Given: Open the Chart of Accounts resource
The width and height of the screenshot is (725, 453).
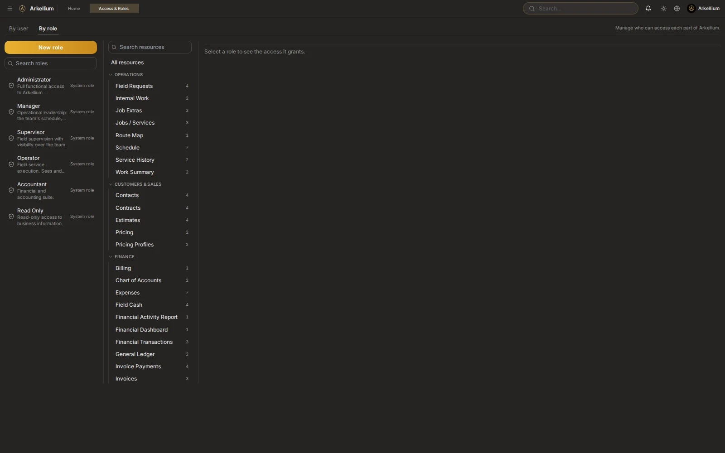Looking at the screenshot, I should tap(151, 280).
